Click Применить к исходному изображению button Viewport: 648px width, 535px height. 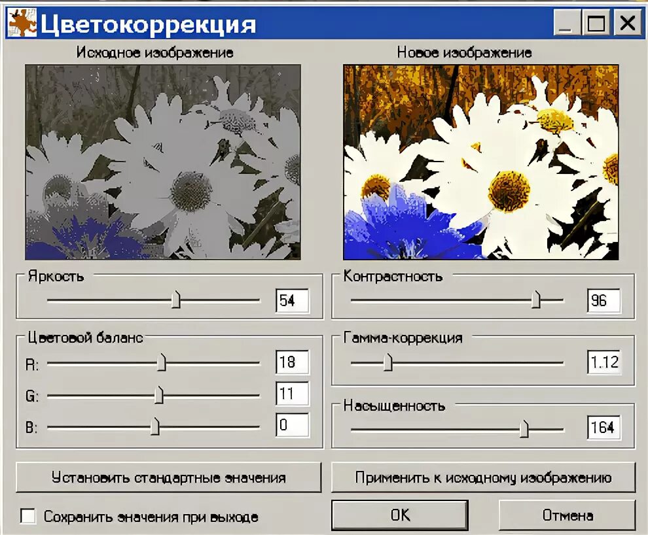pyautogui.click(x=483, y=478)
